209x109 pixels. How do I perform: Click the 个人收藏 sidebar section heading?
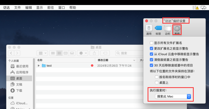coord(14,61)
